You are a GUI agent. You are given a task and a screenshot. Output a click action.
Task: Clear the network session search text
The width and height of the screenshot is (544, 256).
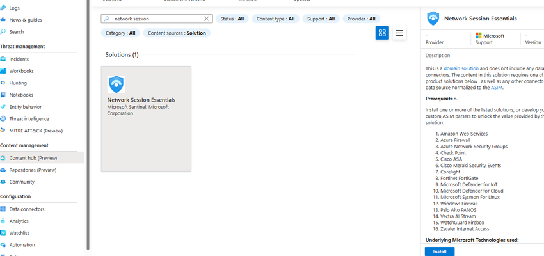click(207, 19)
